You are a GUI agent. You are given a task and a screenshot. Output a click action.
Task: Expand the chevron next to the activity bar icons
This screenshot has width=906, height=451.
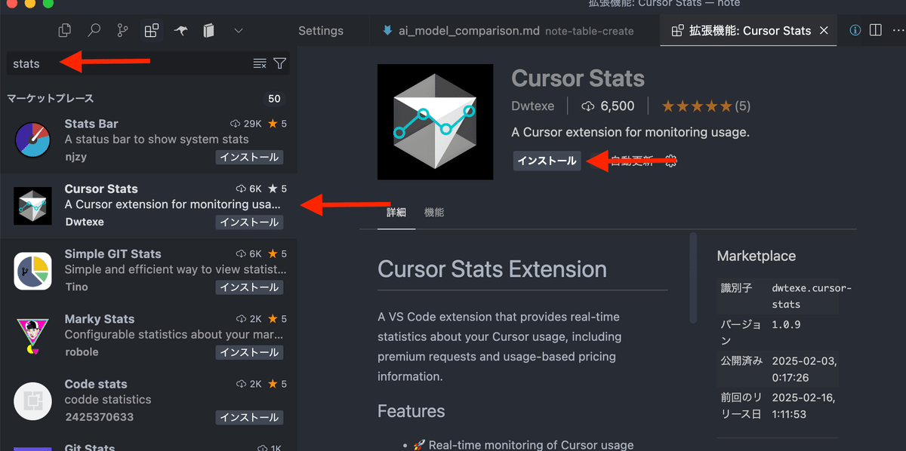click(x=239, y=30)
